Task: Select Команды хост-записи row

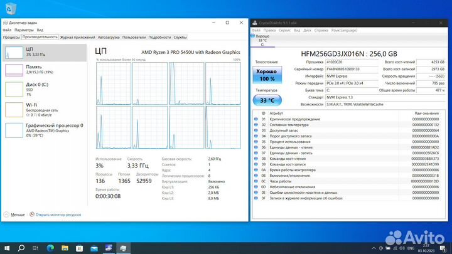Action: (347, 164)
